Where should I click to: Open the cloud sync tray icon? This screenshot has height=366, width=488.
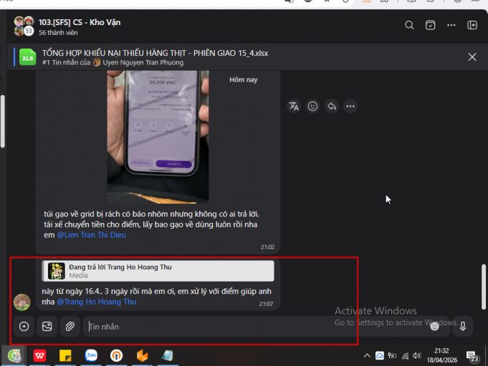380,356
